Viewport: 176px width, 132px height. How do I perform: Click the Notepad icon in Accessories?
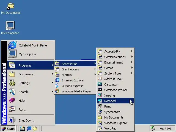tap(100, 101)
